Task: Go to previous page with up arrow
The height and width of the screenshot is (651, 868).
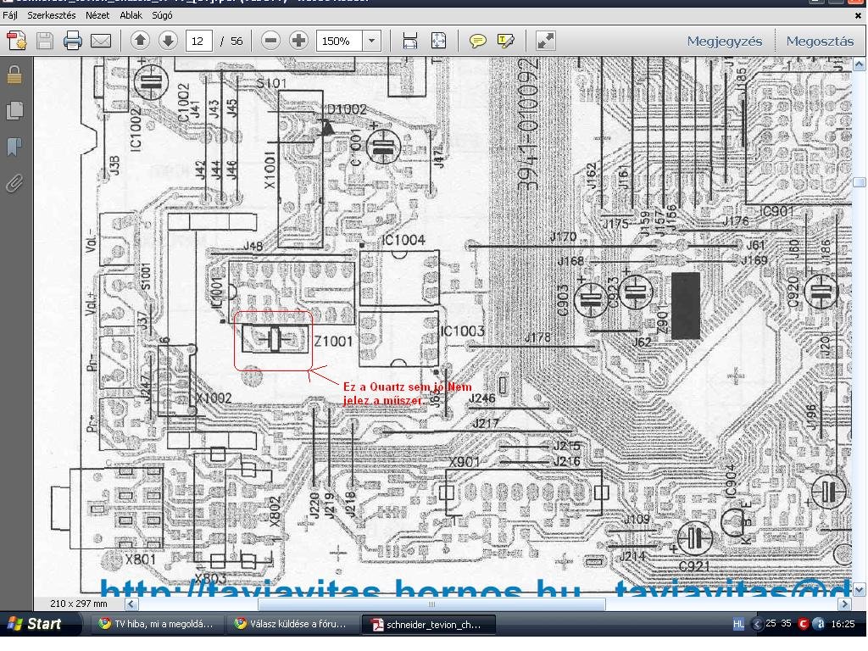Action: coord(140,41)
